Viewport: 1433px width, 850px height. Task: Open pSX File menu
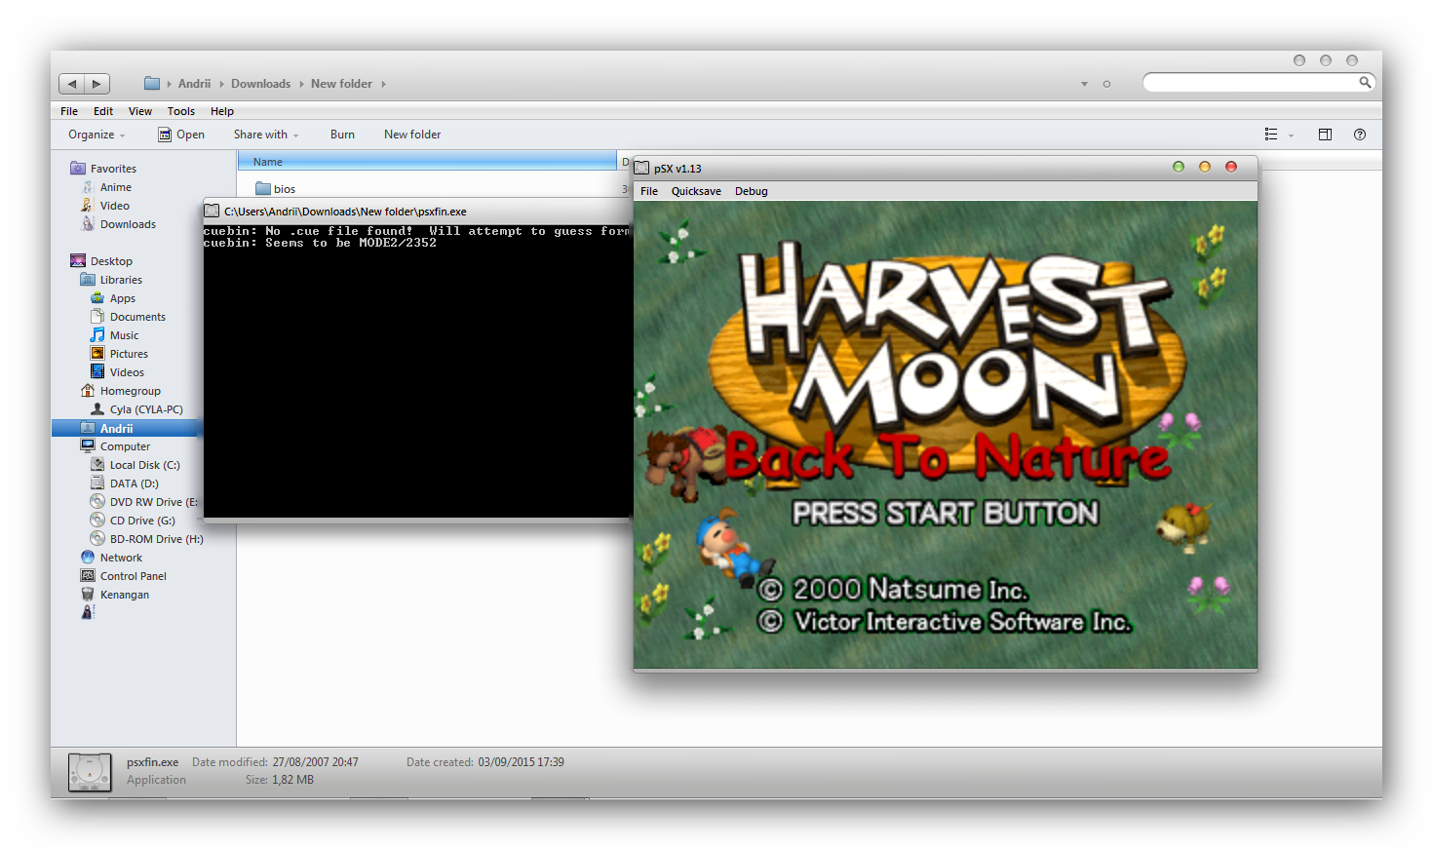pos(649,191)
